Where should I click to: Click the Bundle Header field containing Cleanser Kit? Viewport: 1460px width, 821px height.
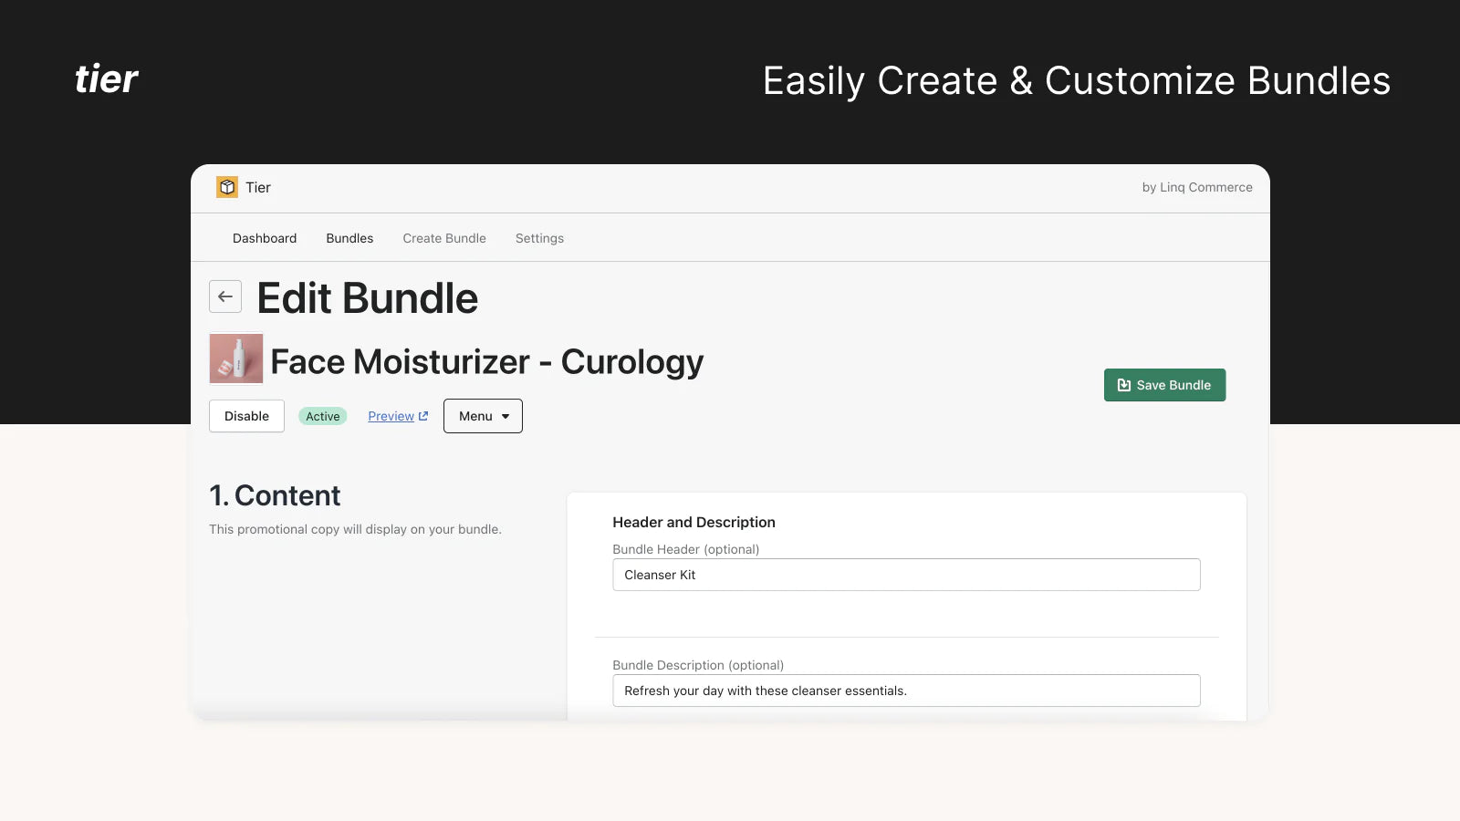[906, 575]
